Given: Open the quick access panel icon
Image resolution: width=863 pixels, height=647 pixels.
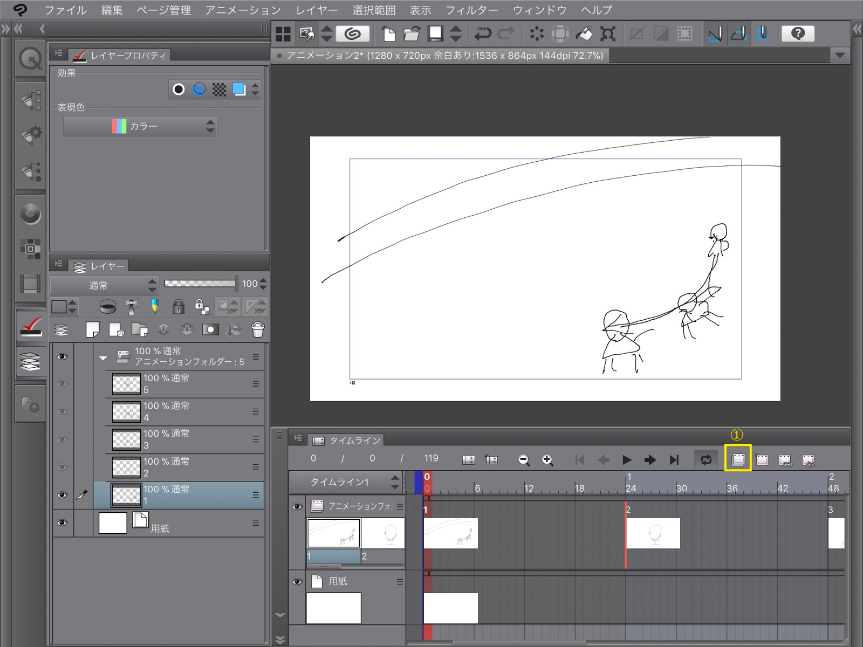Looking at the screenshot, I should [x=31, y=59].
